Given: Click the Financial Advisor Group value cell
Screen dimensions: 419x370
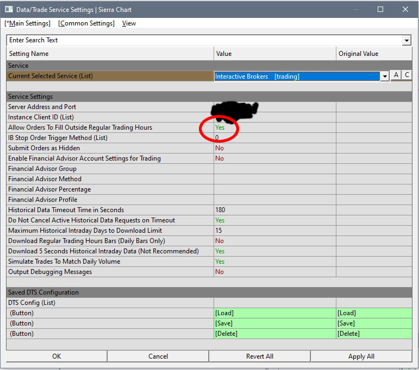Looking at the screenshot, I should click(x=274, y=169).
